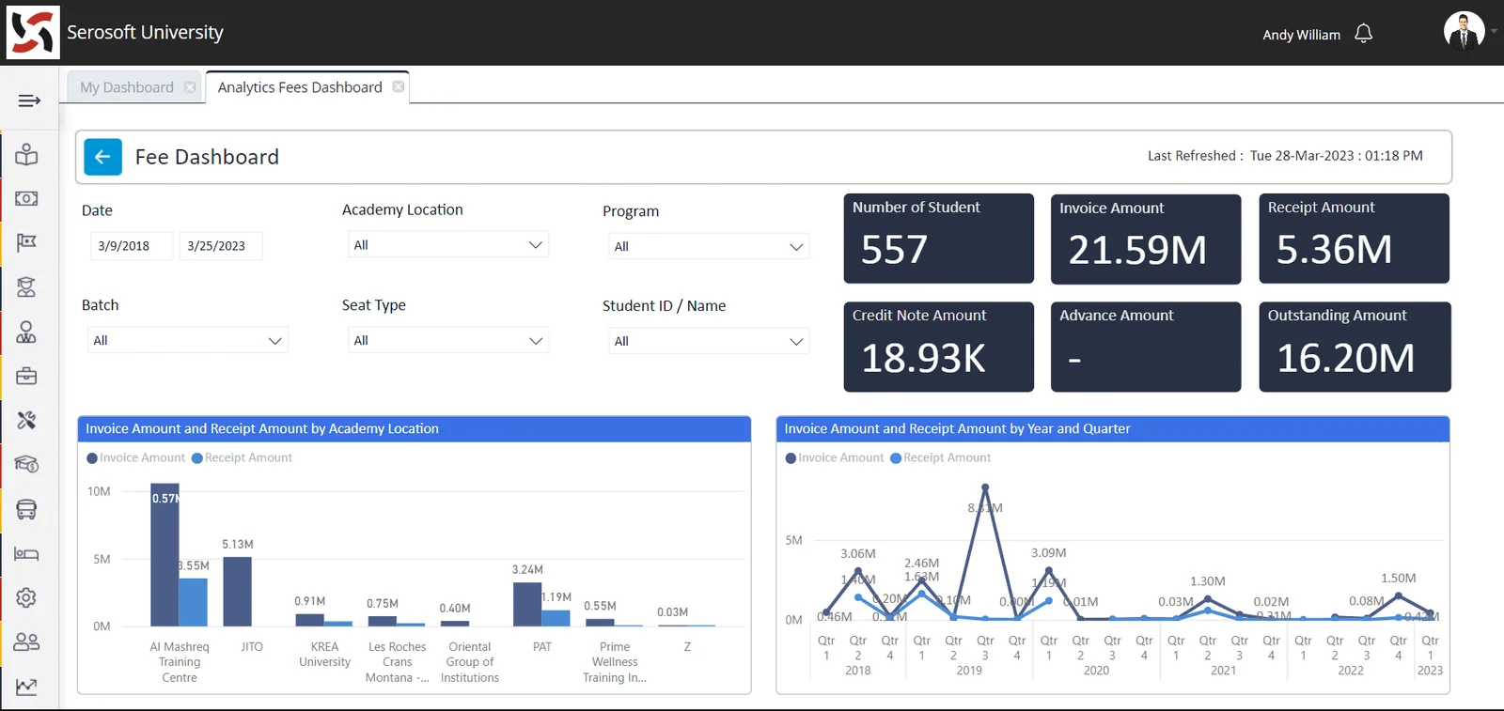The height and width of the screenshot is (711, 1504).
Task: Open the briefcase icon in sidebar
Action: [x=26, y=376]
